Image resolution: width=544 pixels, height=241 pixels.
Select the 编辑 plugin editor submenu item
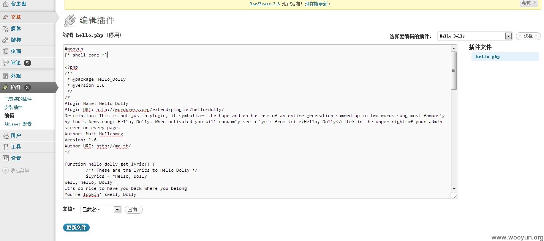coord(9,116)
